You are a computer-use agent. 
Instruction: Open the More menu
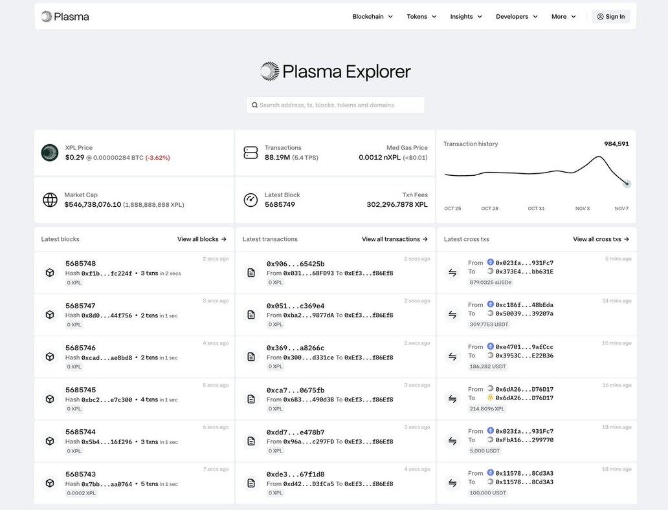coord(563,16)
